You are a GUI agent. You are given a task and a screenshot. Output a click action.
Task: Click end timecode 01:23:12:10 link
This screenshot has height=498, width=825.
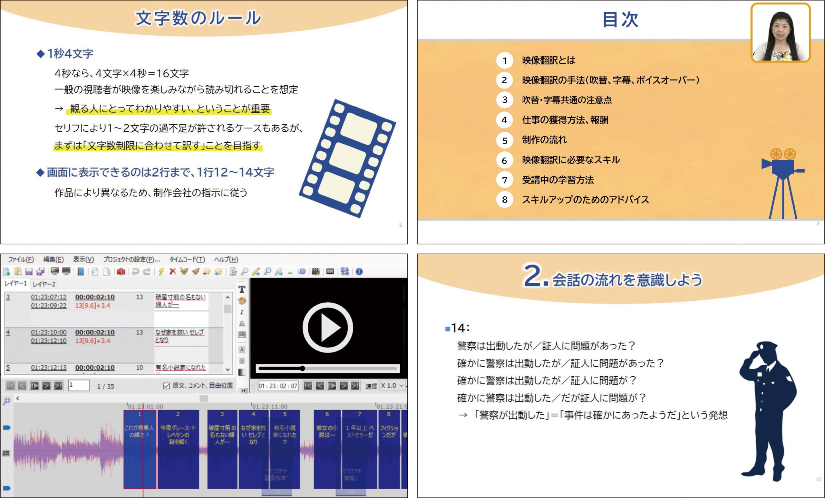click(49, 341)
